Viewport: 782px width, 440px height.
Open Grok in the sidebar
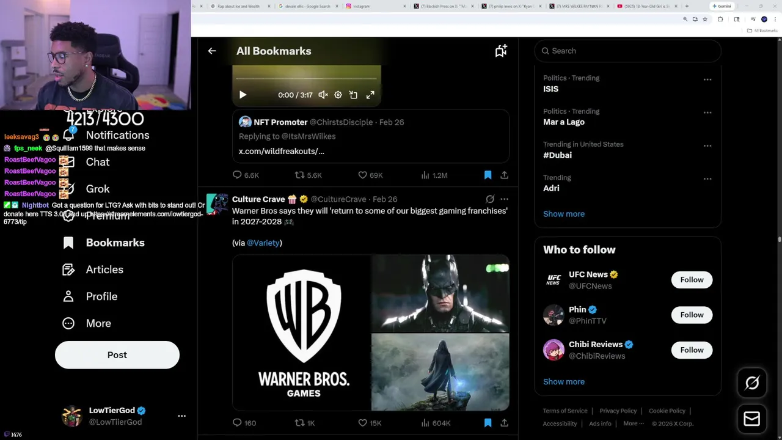click(86, 189)
